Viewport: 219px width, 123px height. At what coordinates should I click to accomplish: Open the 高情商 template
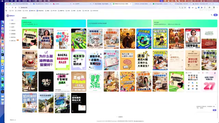[46, 39]
